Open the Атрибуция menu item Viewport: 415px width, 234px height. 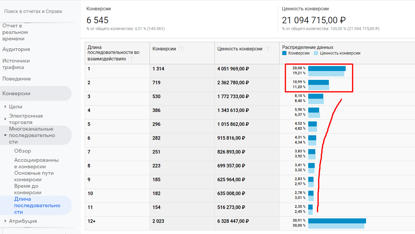23,221
